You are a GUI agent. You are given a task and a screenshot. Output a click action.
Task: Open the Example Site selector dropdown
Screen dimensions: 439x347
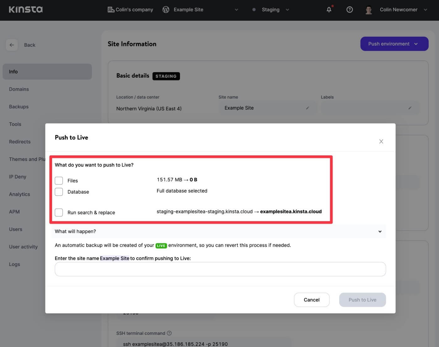pos(236,10)
